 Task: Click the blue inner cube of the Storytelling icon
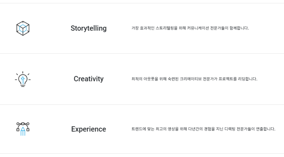(x=23, y=28)
